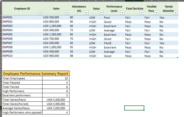Image resolution: width=184 pixels, height=117 pixels.
Task: Click the Total Failed label cell
Action: (22, 87)
